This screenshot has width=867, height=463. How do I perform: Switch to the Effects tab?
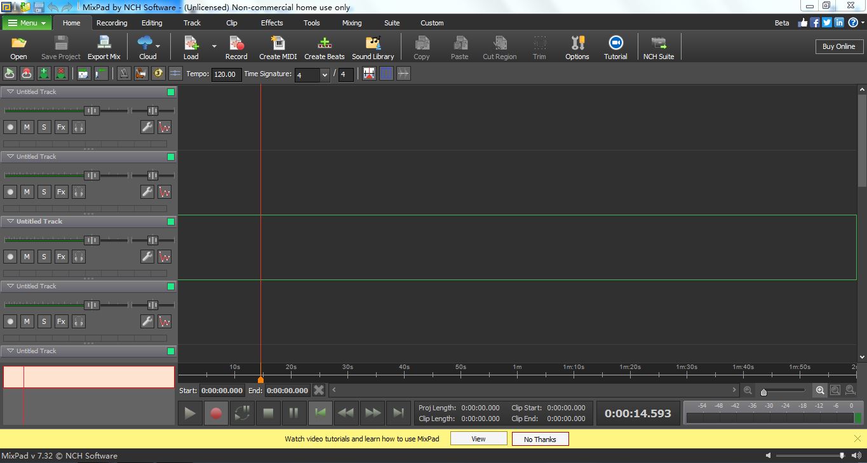point(272,23)
